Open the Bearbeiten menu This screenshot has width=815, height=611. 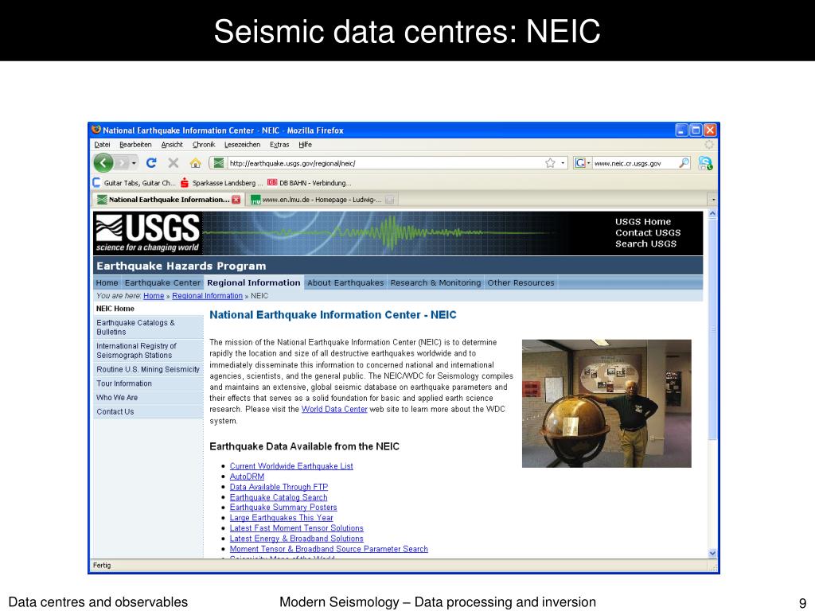(135, 145)
